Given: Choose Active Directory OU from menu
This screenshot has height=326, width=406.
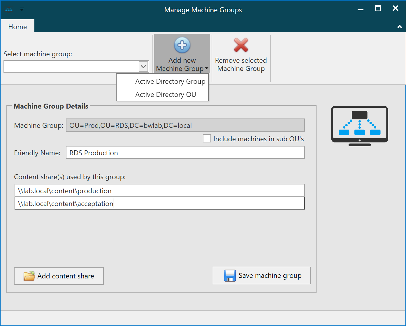Looking at the screenshot, I should [166, 95].
